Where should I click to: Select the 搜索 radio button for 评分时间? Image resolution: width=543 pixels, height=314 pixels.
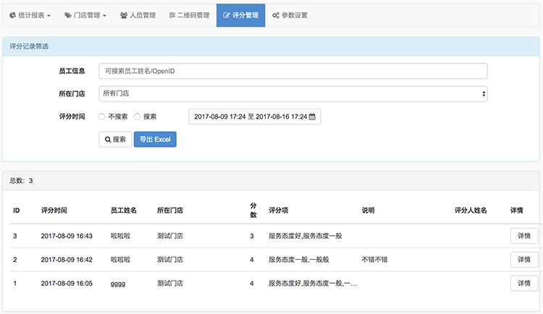click(x=137, y=116)
